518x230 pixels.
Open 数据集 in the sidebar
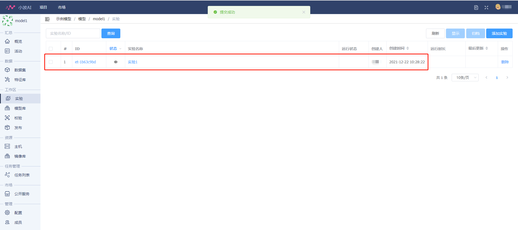[21, 70]
